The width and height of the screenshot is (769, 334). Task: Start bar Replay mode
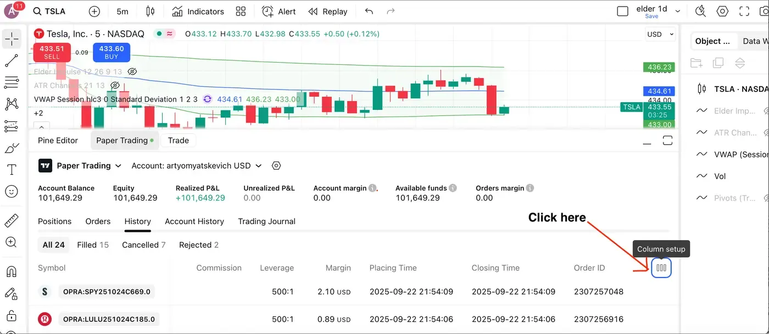coord(328,12)
